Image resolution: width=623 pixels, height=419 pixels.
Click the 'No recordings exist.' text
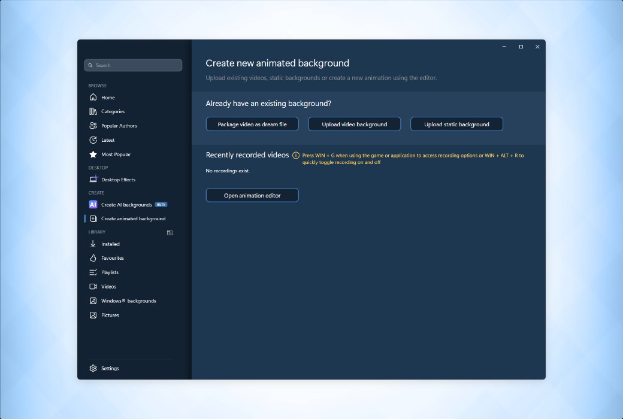[228, 171]
